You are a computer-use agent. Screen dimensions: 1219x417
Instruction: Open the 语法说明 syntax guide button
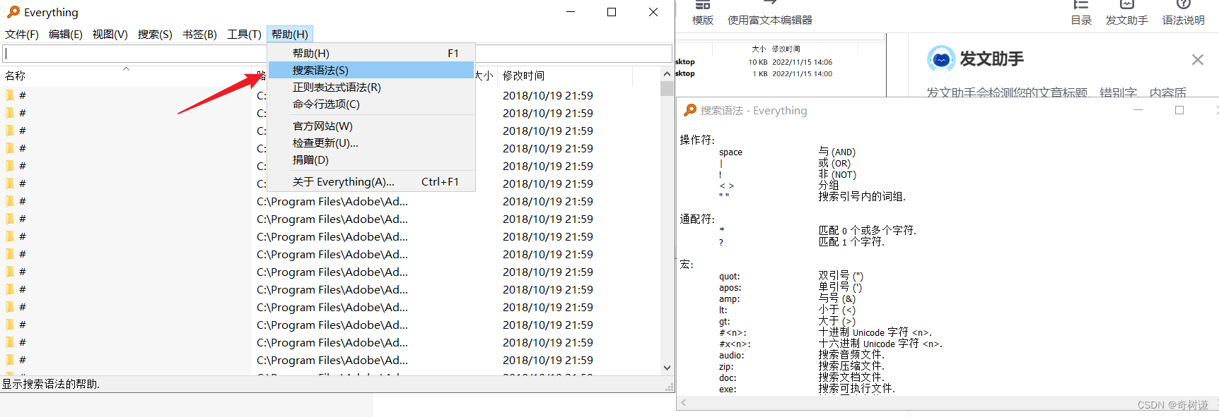point(1183,13)
